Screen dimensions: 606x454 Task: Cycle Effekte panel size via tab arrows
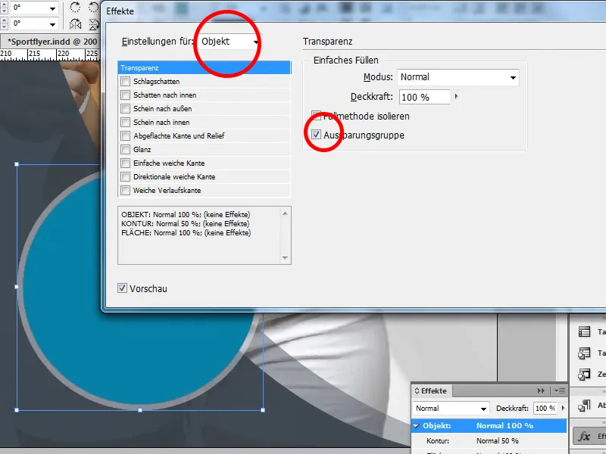(x=417, y=391)
